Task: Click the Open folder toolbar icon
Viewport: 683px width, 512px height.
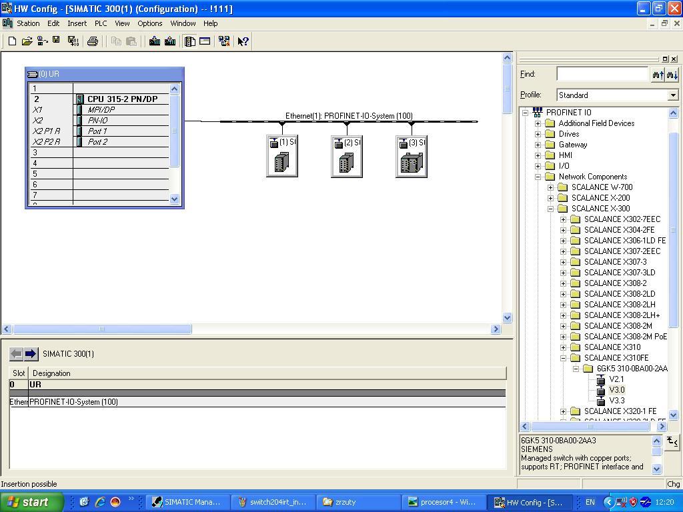Action: [x=27, y=41]
